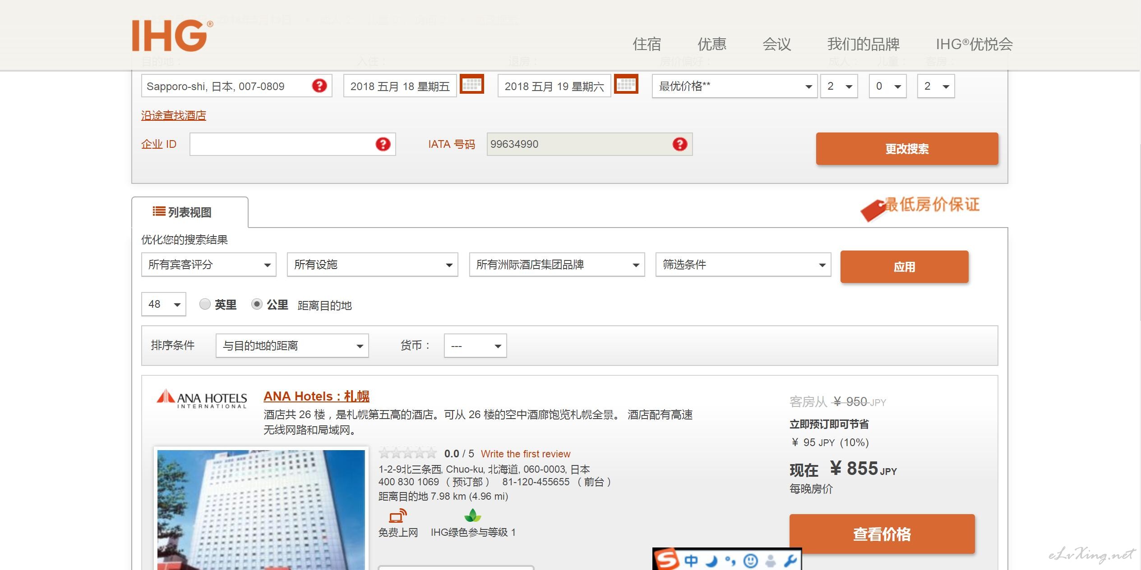
Task: Click the Sapporo-shi destination input field
Action: [x=237, y=86]
